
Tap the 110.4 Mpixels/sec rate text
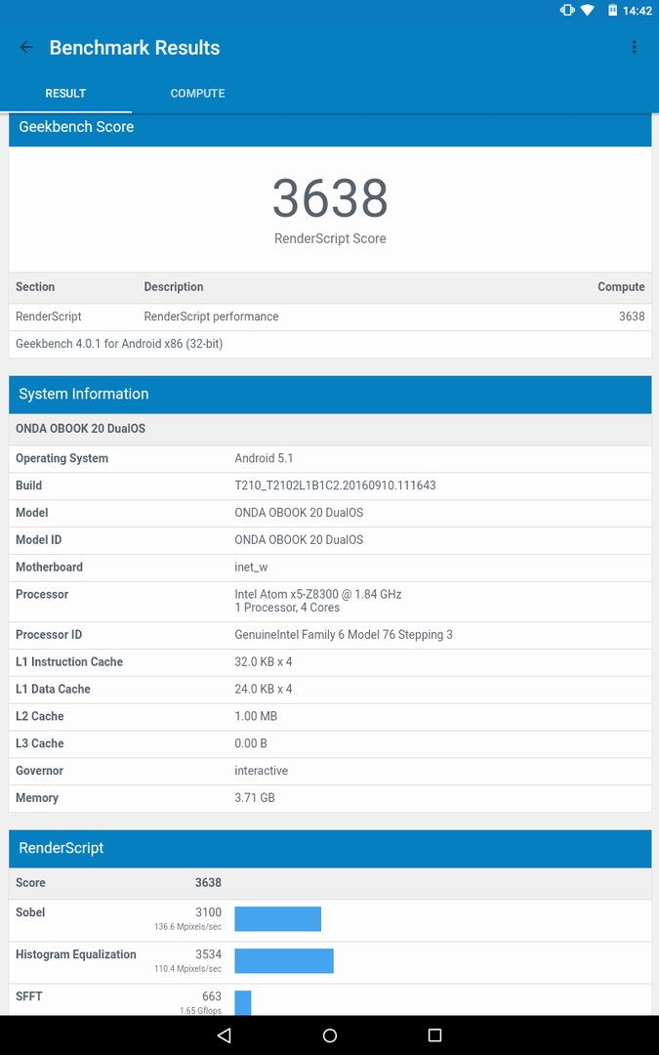tap(187, 969)
